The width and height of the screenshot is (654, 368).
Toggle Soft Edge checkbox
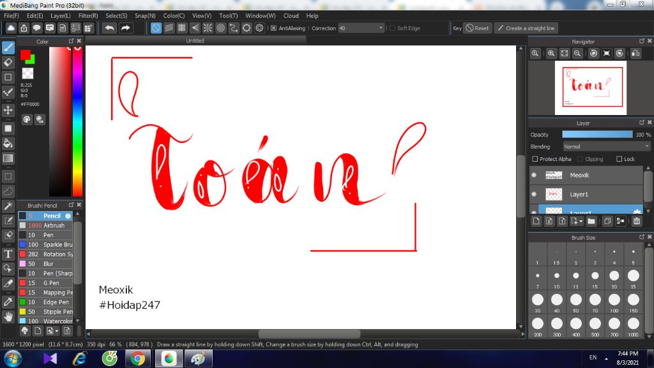pyautogui.click(x=392, y=28)
